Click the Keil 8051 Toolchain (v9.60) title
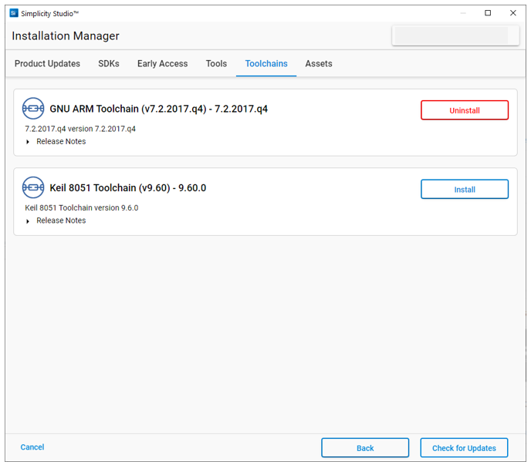531x465 pixels. 127,187
